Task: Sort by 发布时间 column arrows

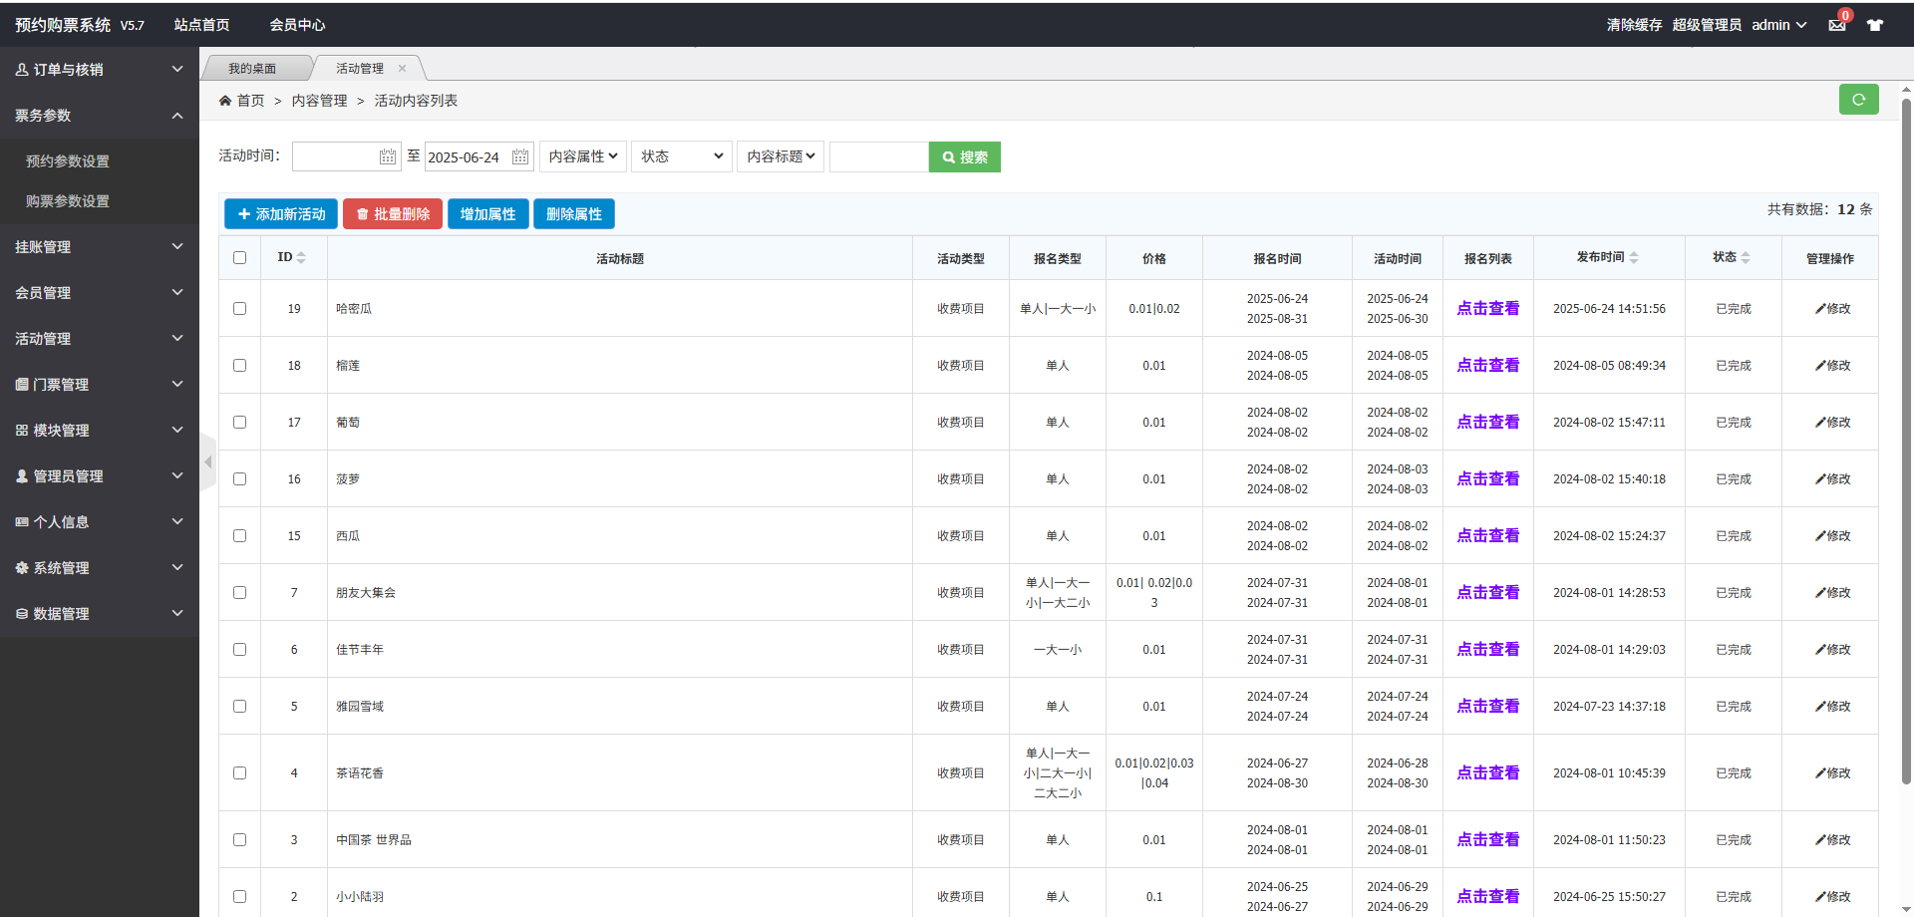Action: [x=1634, y=258]
